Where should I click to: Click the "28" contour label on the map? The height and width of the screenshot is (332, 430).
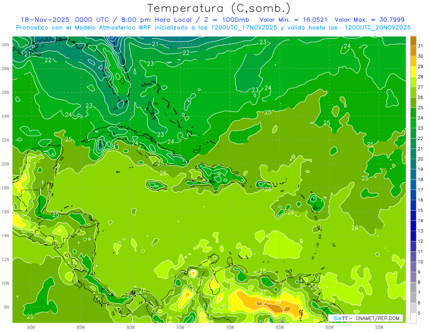[x=268, y=298]
